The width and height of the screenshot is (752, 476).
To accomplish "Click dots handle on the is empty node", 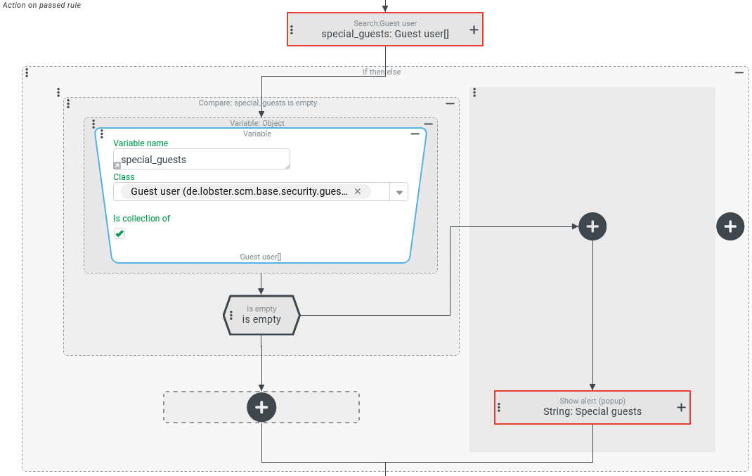I will pos(231,315).
